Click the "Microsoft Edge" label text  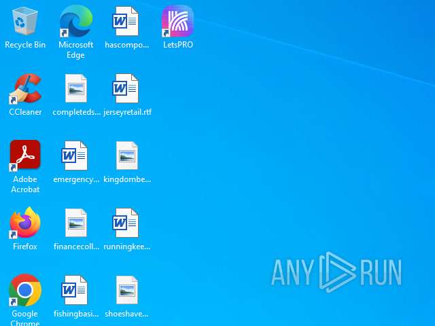point(75,50)
